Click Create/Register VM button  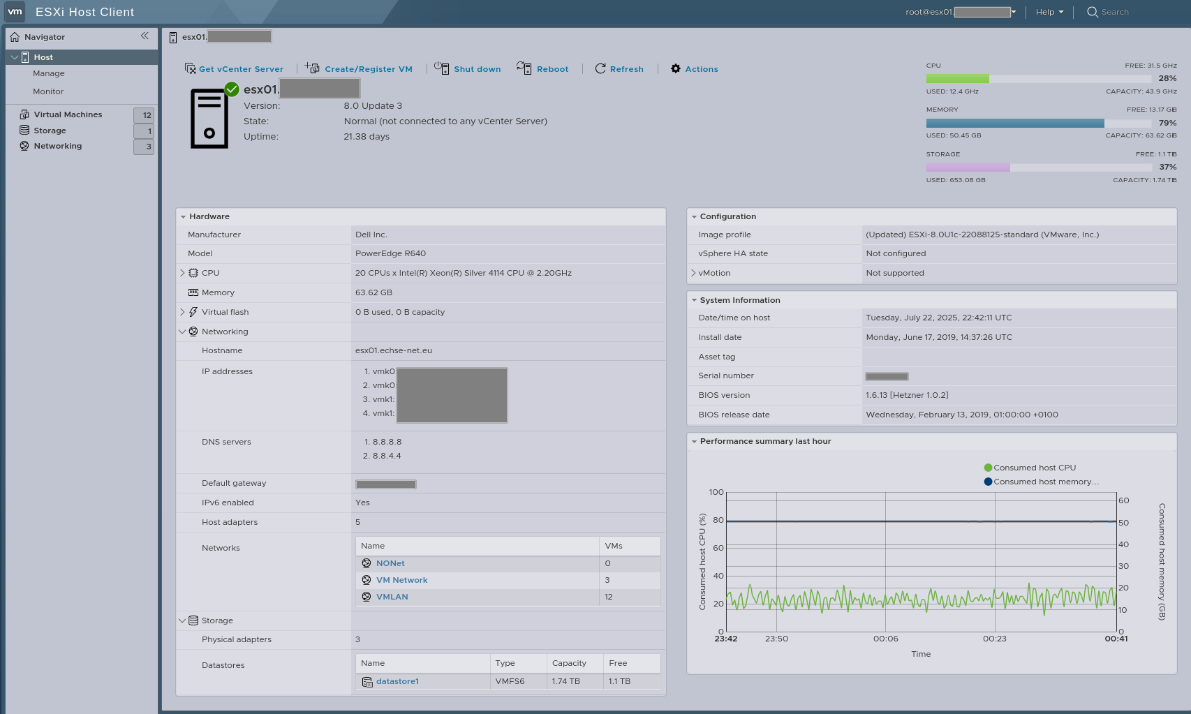[358, 68]
